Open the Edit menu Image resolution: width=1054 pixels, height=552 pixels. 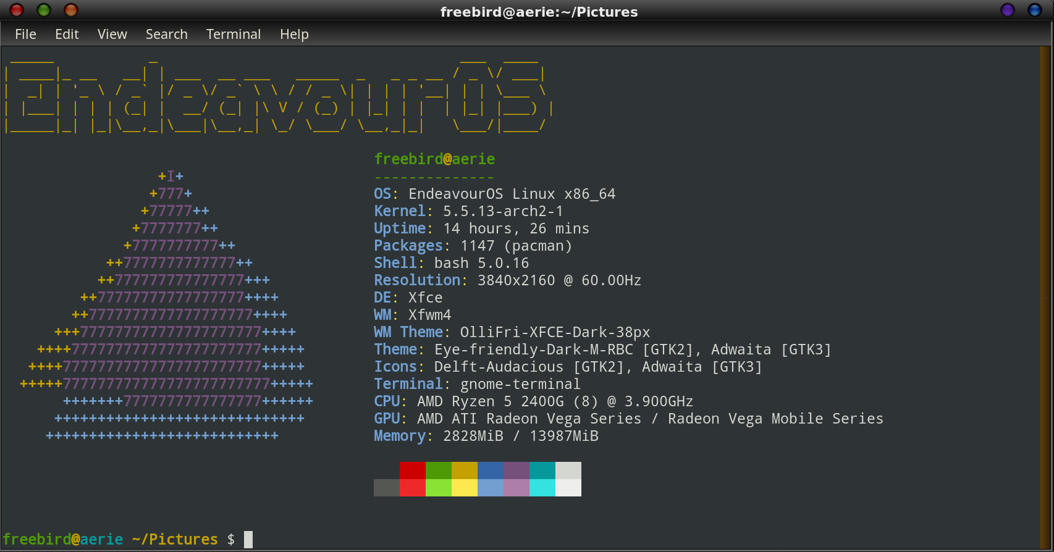(x=67, y=35)
